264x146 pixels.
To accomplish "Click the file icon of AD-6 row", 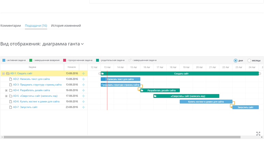I will pyautogui.click(x=11, y=102).
